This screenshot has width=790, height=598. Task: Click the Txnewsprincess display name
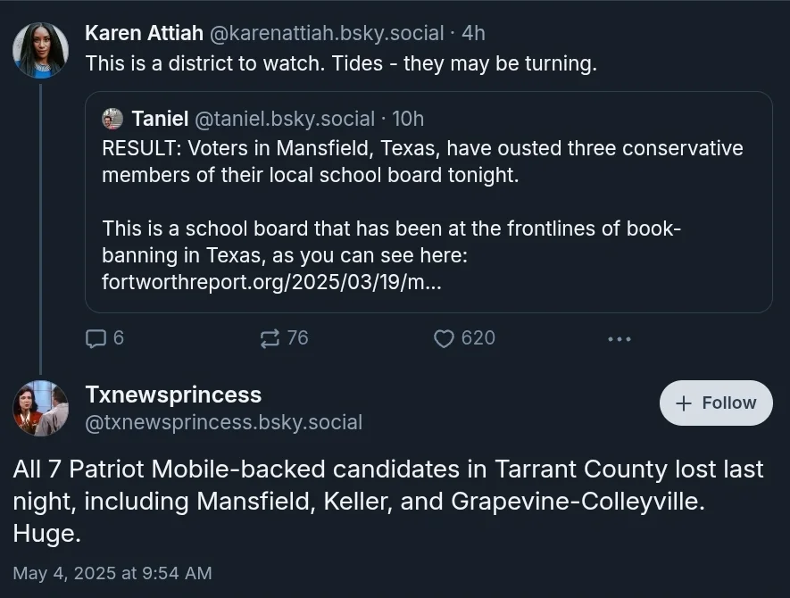click(173, 395)
